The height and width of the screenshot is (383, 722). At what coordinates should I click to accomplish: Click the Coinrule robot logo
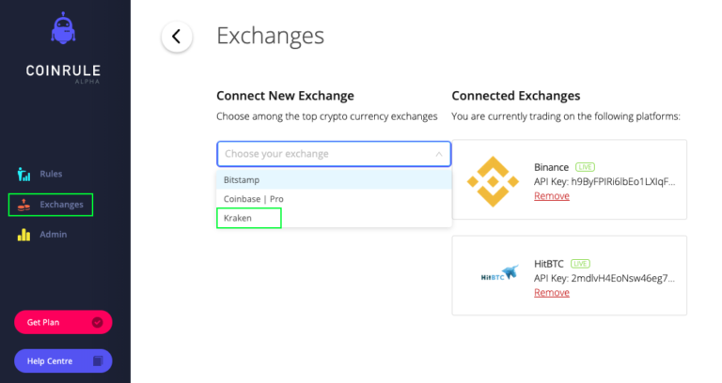click(x=63, y=28)
